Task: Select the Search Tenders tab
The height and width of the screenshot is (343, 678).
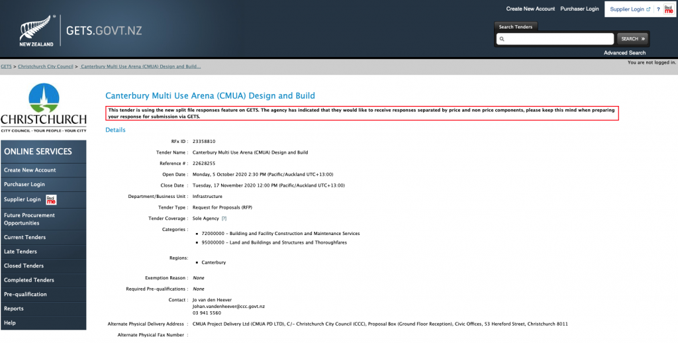Action: [516, 27]
